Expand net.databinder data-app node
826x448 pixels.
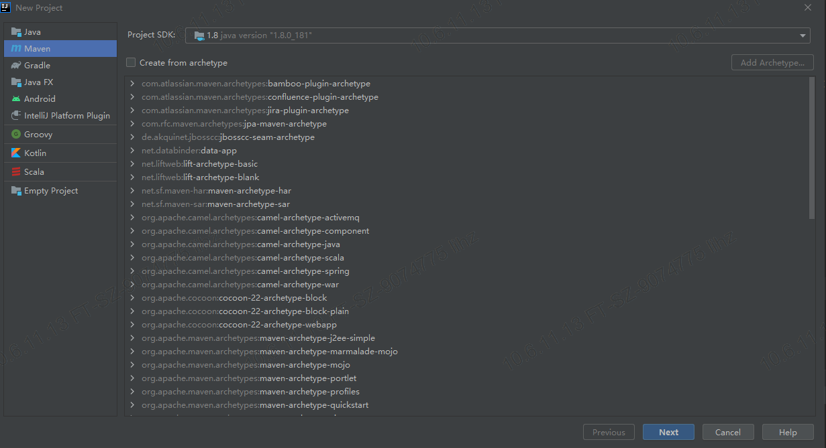(x=133, y=151)
